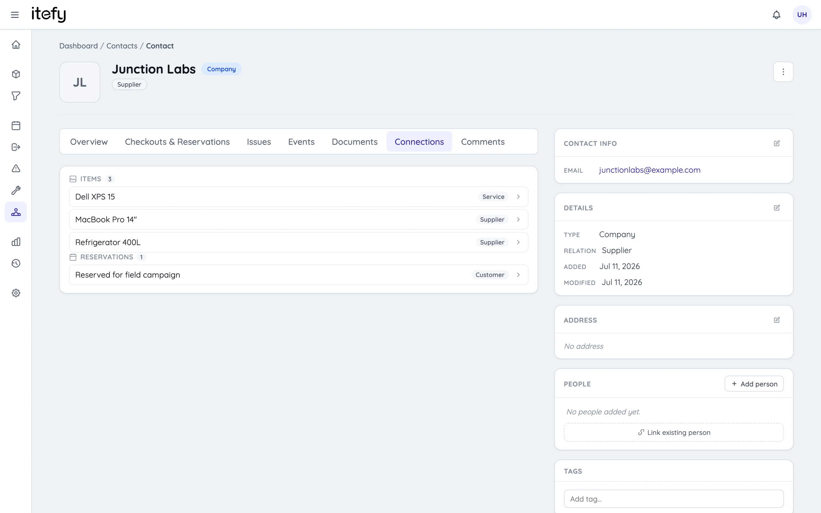
Task: Open the hamburger menu
Action: click(x=15, y=15)
